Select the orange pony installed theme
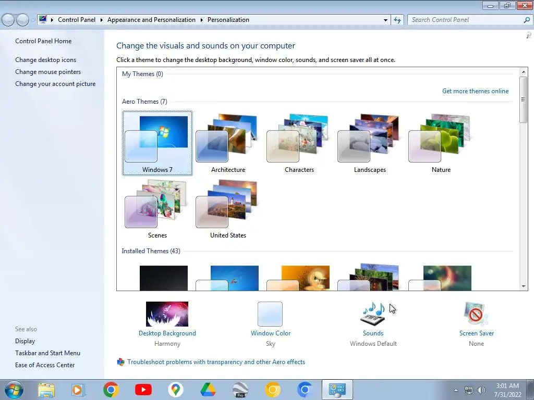Viewport: 534px width, 400px height. [x=299, y=278]
